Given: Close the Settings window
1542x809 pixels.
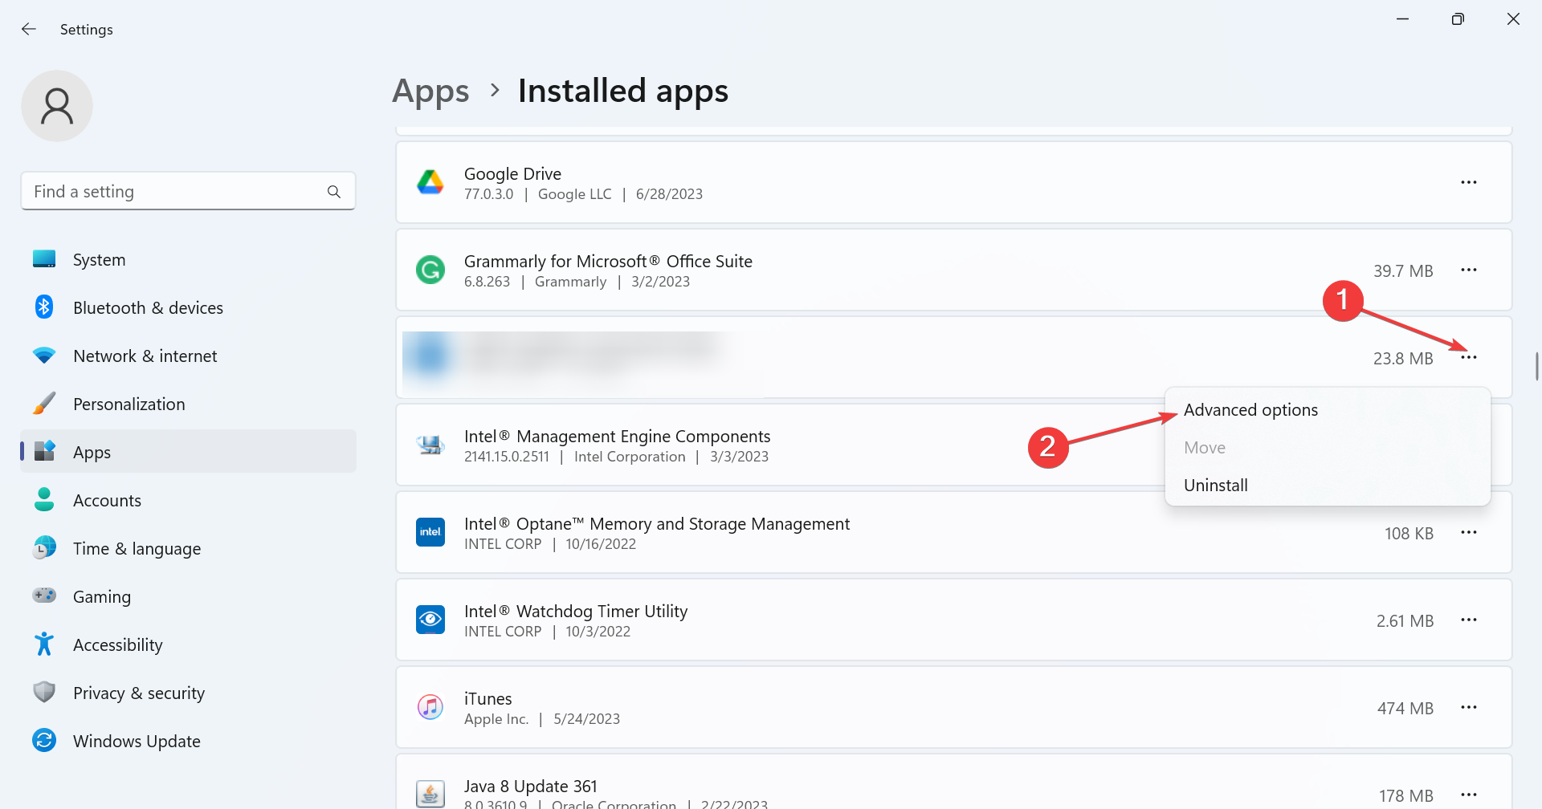Looking at the screenshot, I should click(x=1513, y=19).
